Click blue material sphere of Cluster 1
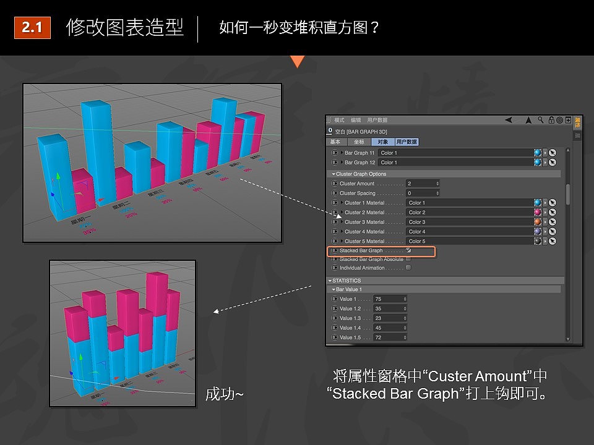 coord(537,203)
